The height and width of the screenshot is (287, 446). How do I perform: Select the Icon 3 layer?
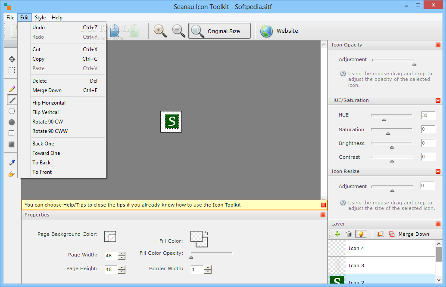pos(382,265)
